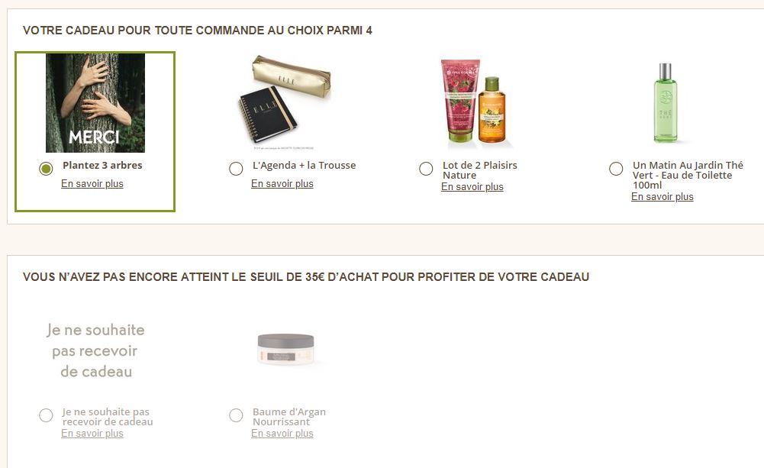
Task: Click the two Plaisirs Nature bottles image
Action: 475,103
